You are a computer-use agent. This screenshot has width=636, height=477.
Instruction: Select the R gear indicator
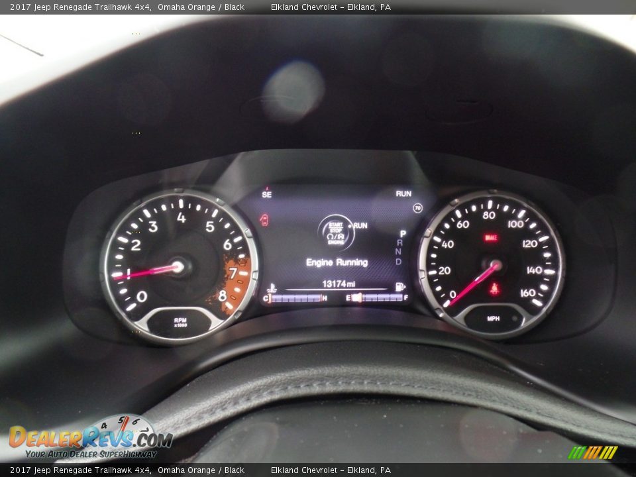400,242
